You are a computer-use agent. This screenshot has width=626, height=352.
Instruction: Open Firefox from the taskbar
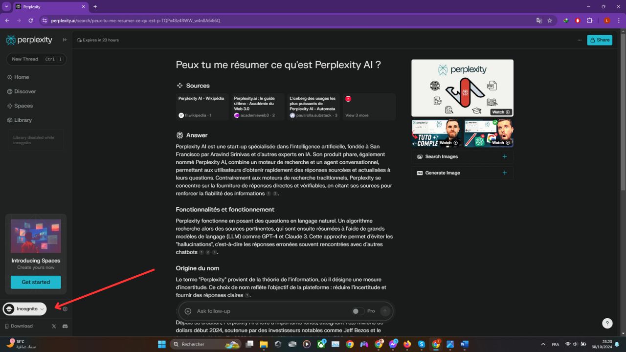pos(407,344)
